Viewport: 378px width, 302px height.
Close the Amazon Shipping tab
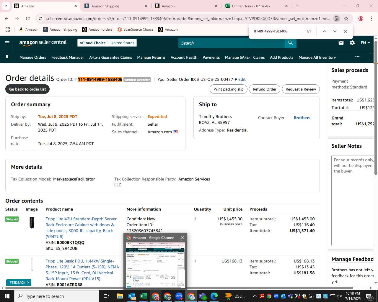[x=146, y=6]
